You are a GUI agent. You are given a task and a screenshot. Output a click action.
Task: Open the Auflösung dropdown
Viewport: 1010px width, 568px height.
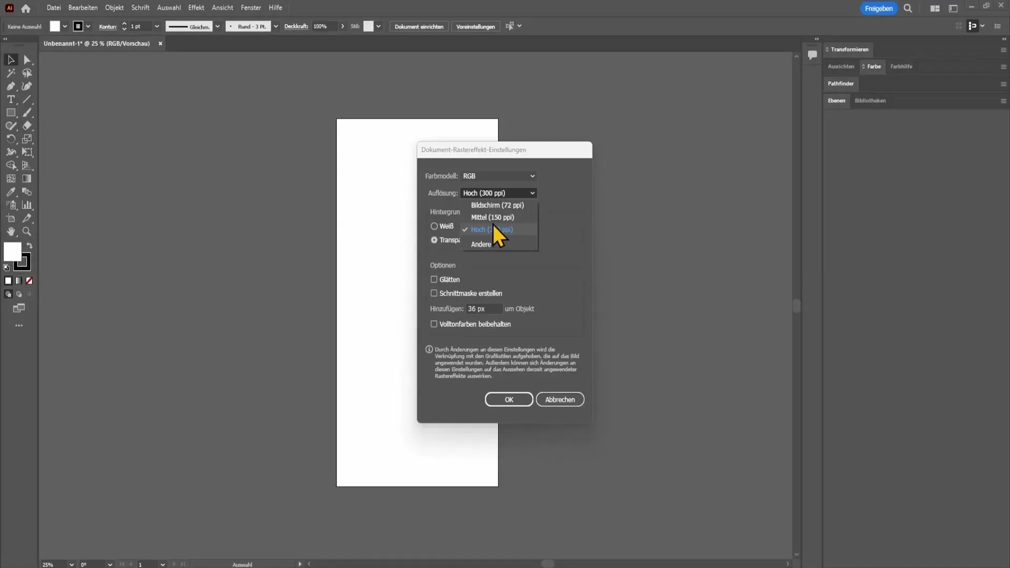(499, 193)
